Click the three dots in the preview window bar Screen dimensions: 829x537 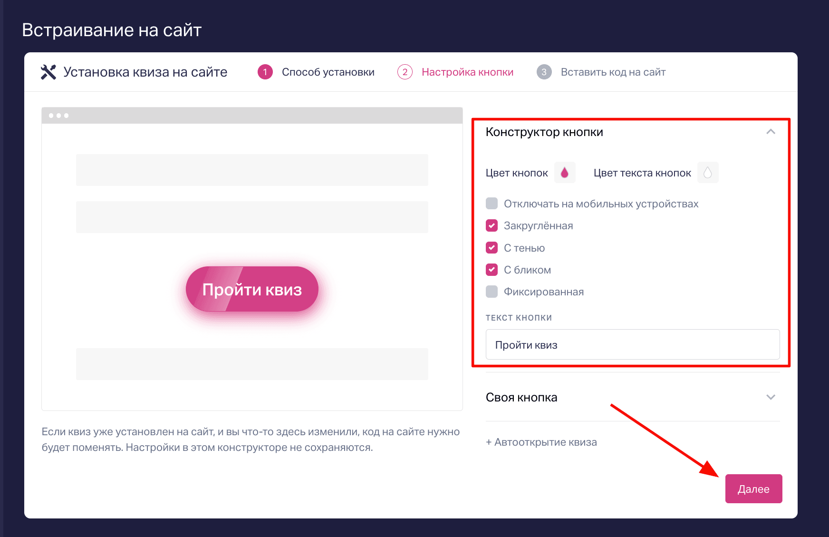58,116
